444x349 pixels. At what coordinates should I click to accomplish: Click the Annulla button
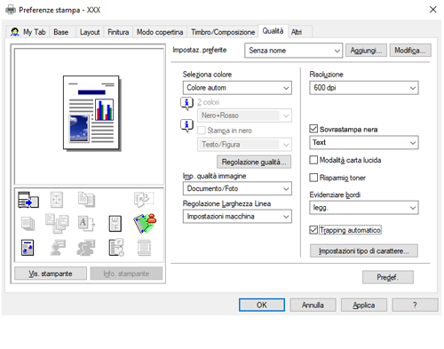[313, 305]
